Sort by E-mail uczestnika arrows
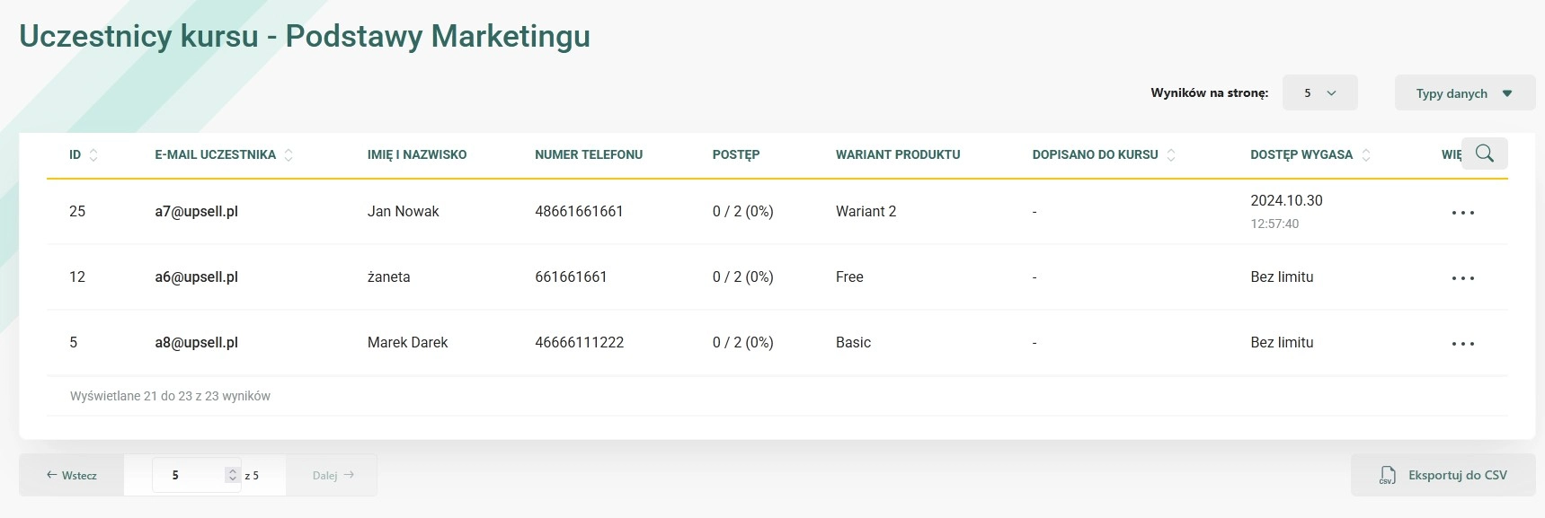This screenshot has height=518, width=1545. [289, 154]
